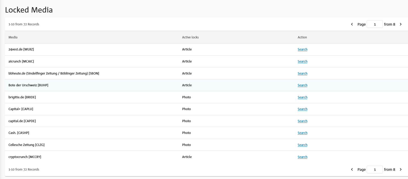Select Cellesche Zeitung [CLZG] media name

click(26, 145)
